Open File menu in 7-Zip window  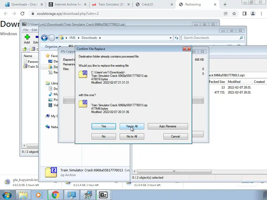(26, 30)
